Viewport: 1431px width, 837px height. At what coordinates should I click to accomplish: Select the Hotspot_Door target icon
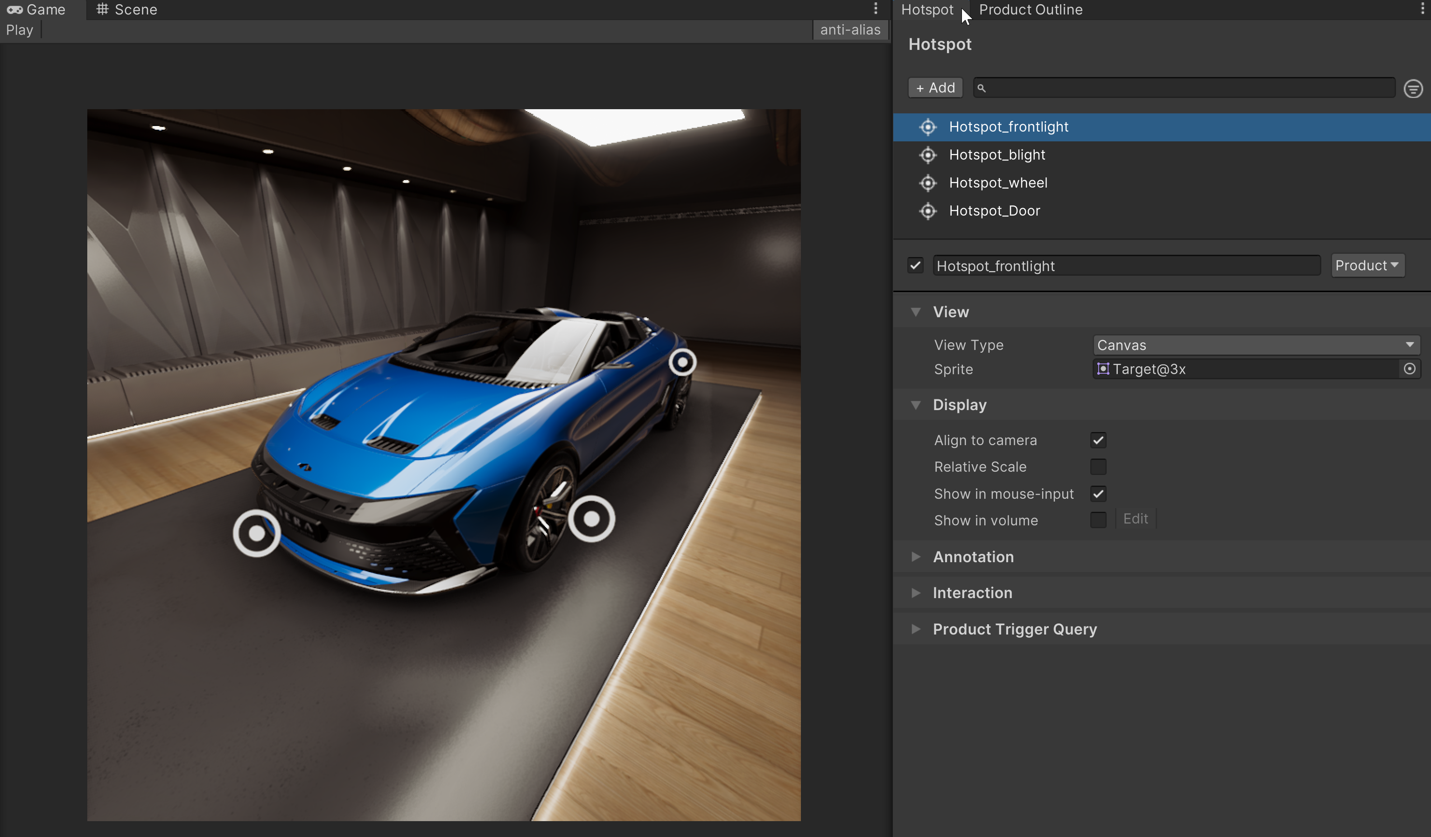click(928, 210)
